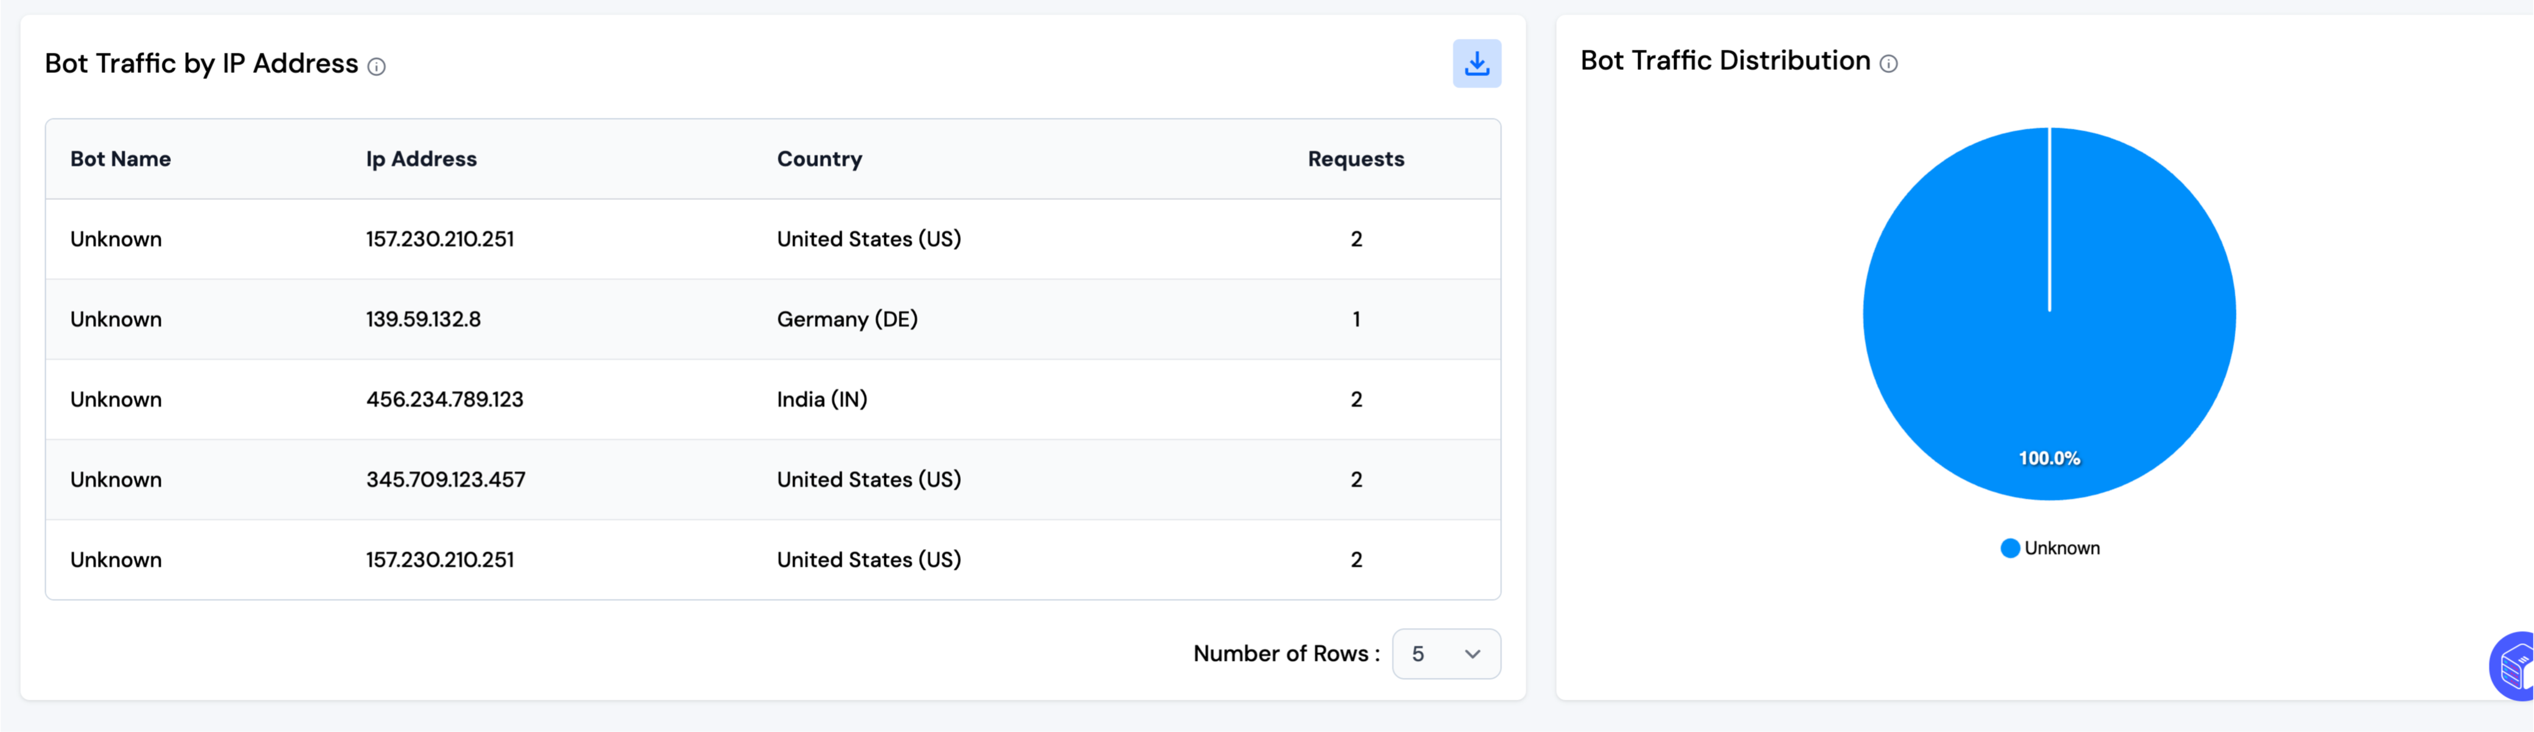The image size is (2534, 732).
Task: Select the Germany (DE) country cell
Action: (846, 319)
